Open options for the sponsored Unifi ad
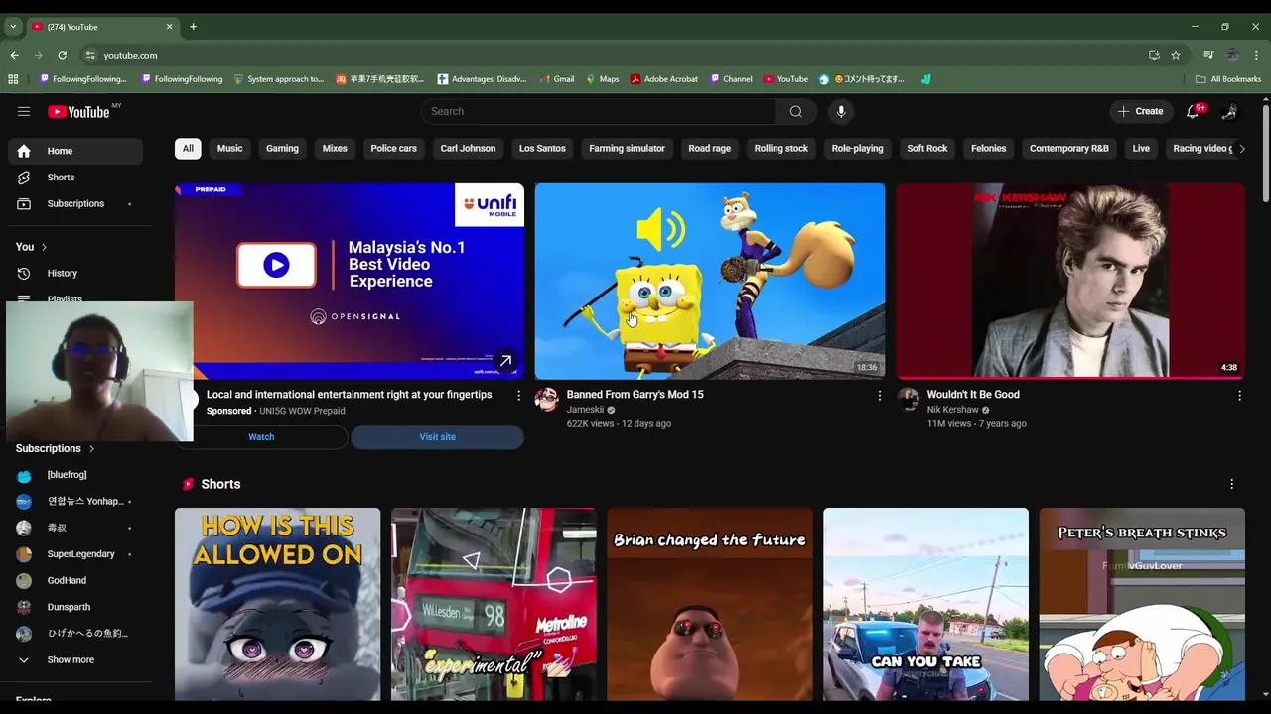Image resolution: width=1271 pixels, height=714 pixels. [518, 395]
